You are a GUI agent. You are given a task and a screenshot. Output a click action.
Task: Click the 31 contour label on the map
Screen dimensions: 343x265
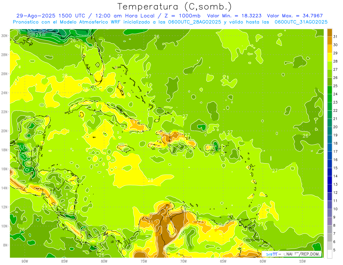pyautogui.click(x=150, y=222)
